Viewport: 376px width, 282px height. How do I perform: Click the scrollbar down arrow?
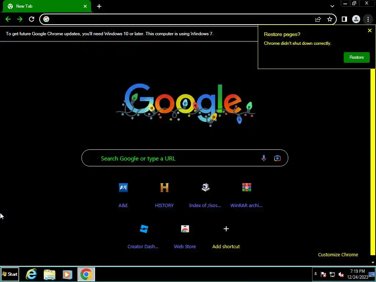[x=373, y=263]
